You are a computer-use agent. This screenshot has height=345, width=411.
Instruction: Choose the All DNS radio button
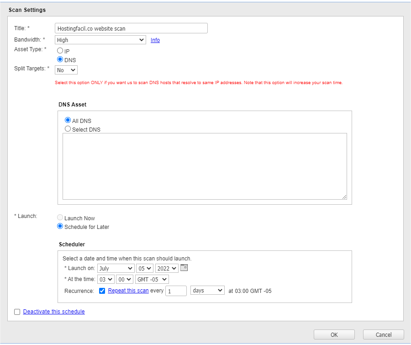68,120
